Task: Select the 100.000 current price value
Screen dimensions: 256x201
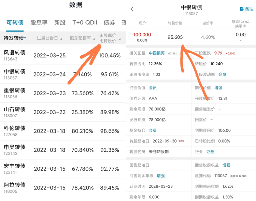Action: pyautogui.click(x=142, y=35)
